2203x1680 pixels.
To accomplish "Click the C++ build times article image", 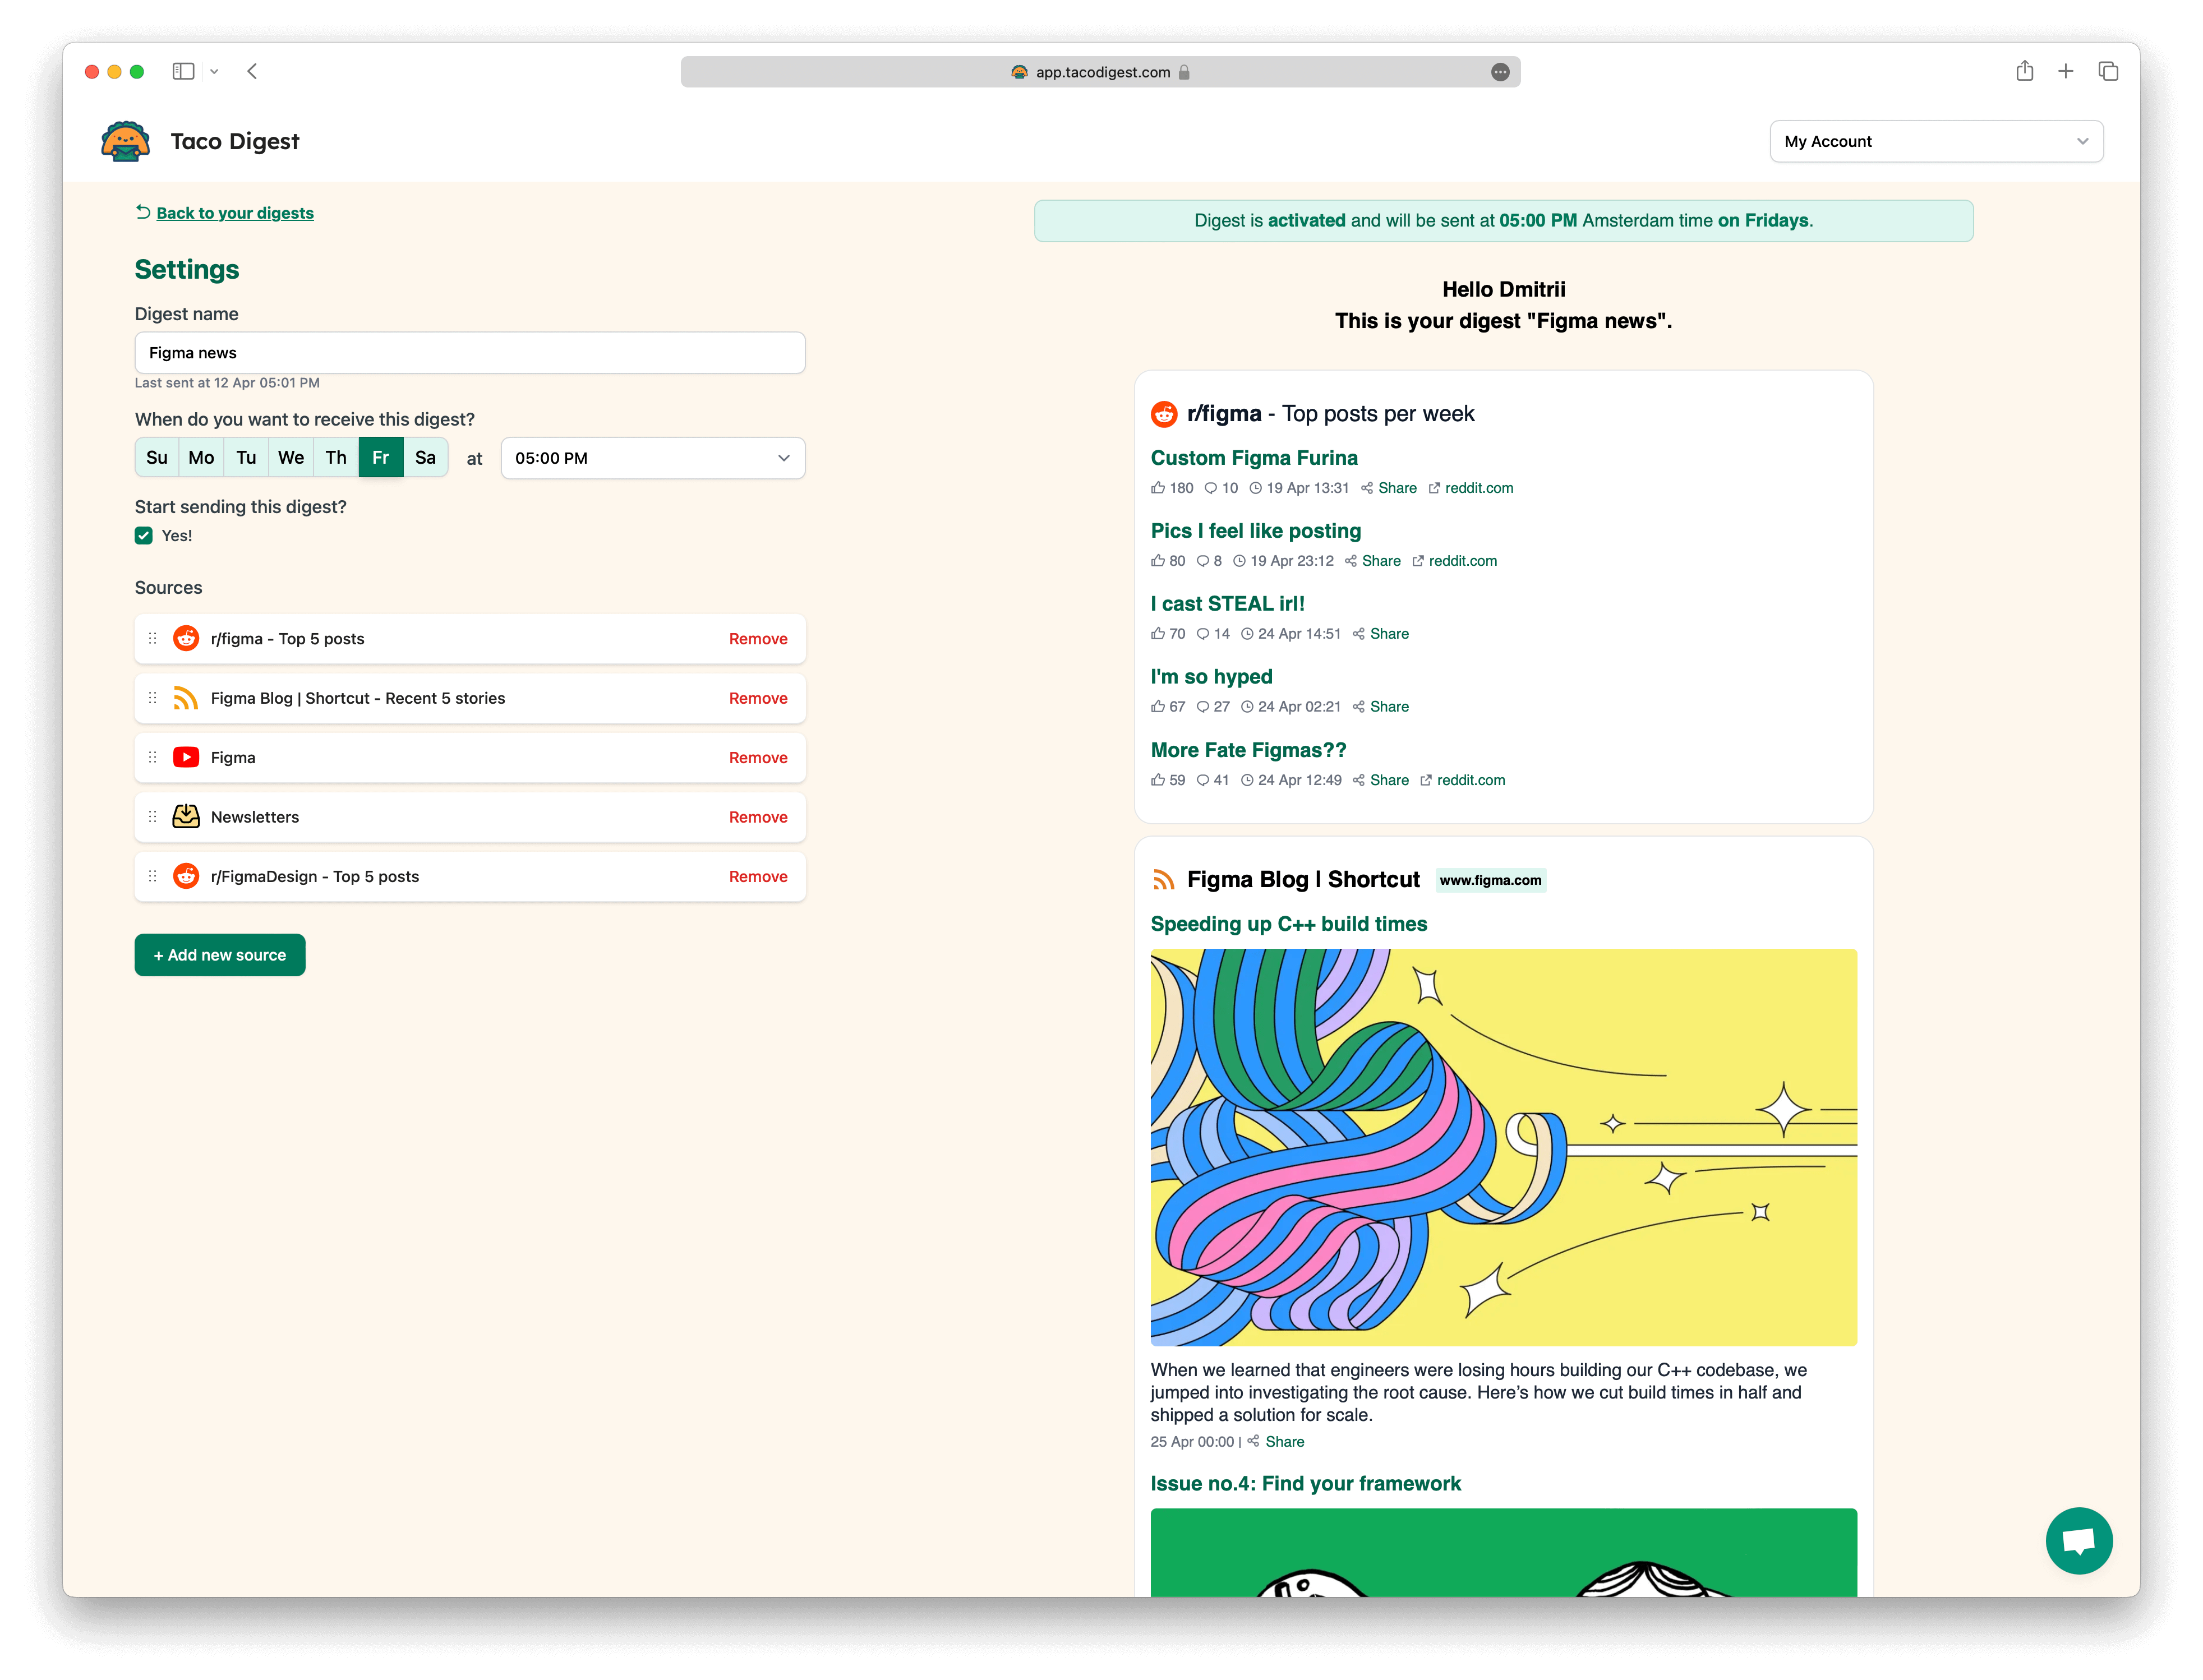I will pyautogui.click(x=1503, y=1147).
